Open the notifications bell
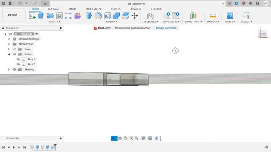The height and width of the screenshot is (152, 271). 250,3
